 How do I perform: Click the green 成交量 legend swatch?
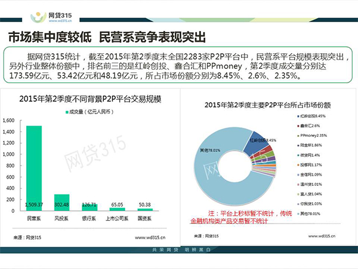[x=67, y=112]
